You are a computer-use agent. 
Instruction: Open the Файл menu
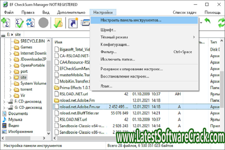[9, 12]
